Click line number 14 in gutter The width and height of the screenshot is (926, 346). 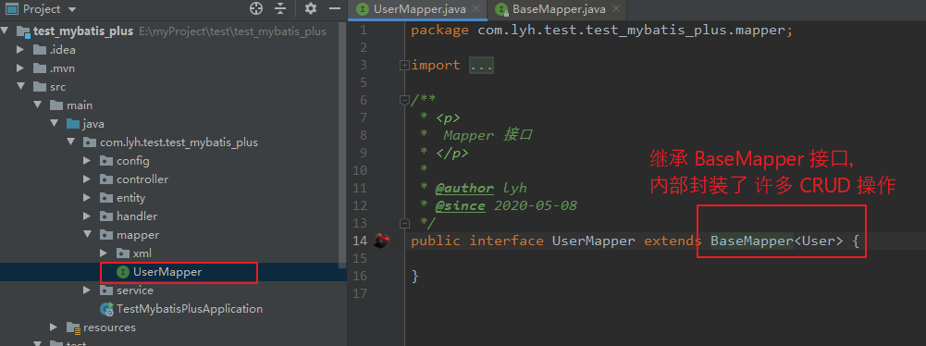click(x=361, y=241)
